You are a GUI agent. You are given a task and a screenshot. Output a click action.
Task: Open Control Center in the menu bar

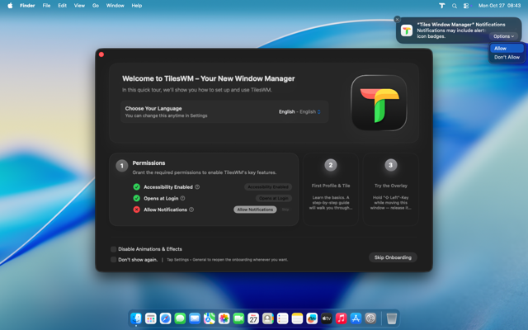(x=466, y=6)
